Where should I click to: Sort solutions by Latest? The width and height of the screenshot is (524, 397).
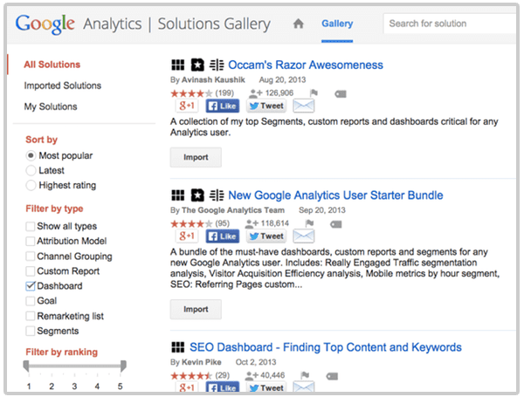coord(31,170)
